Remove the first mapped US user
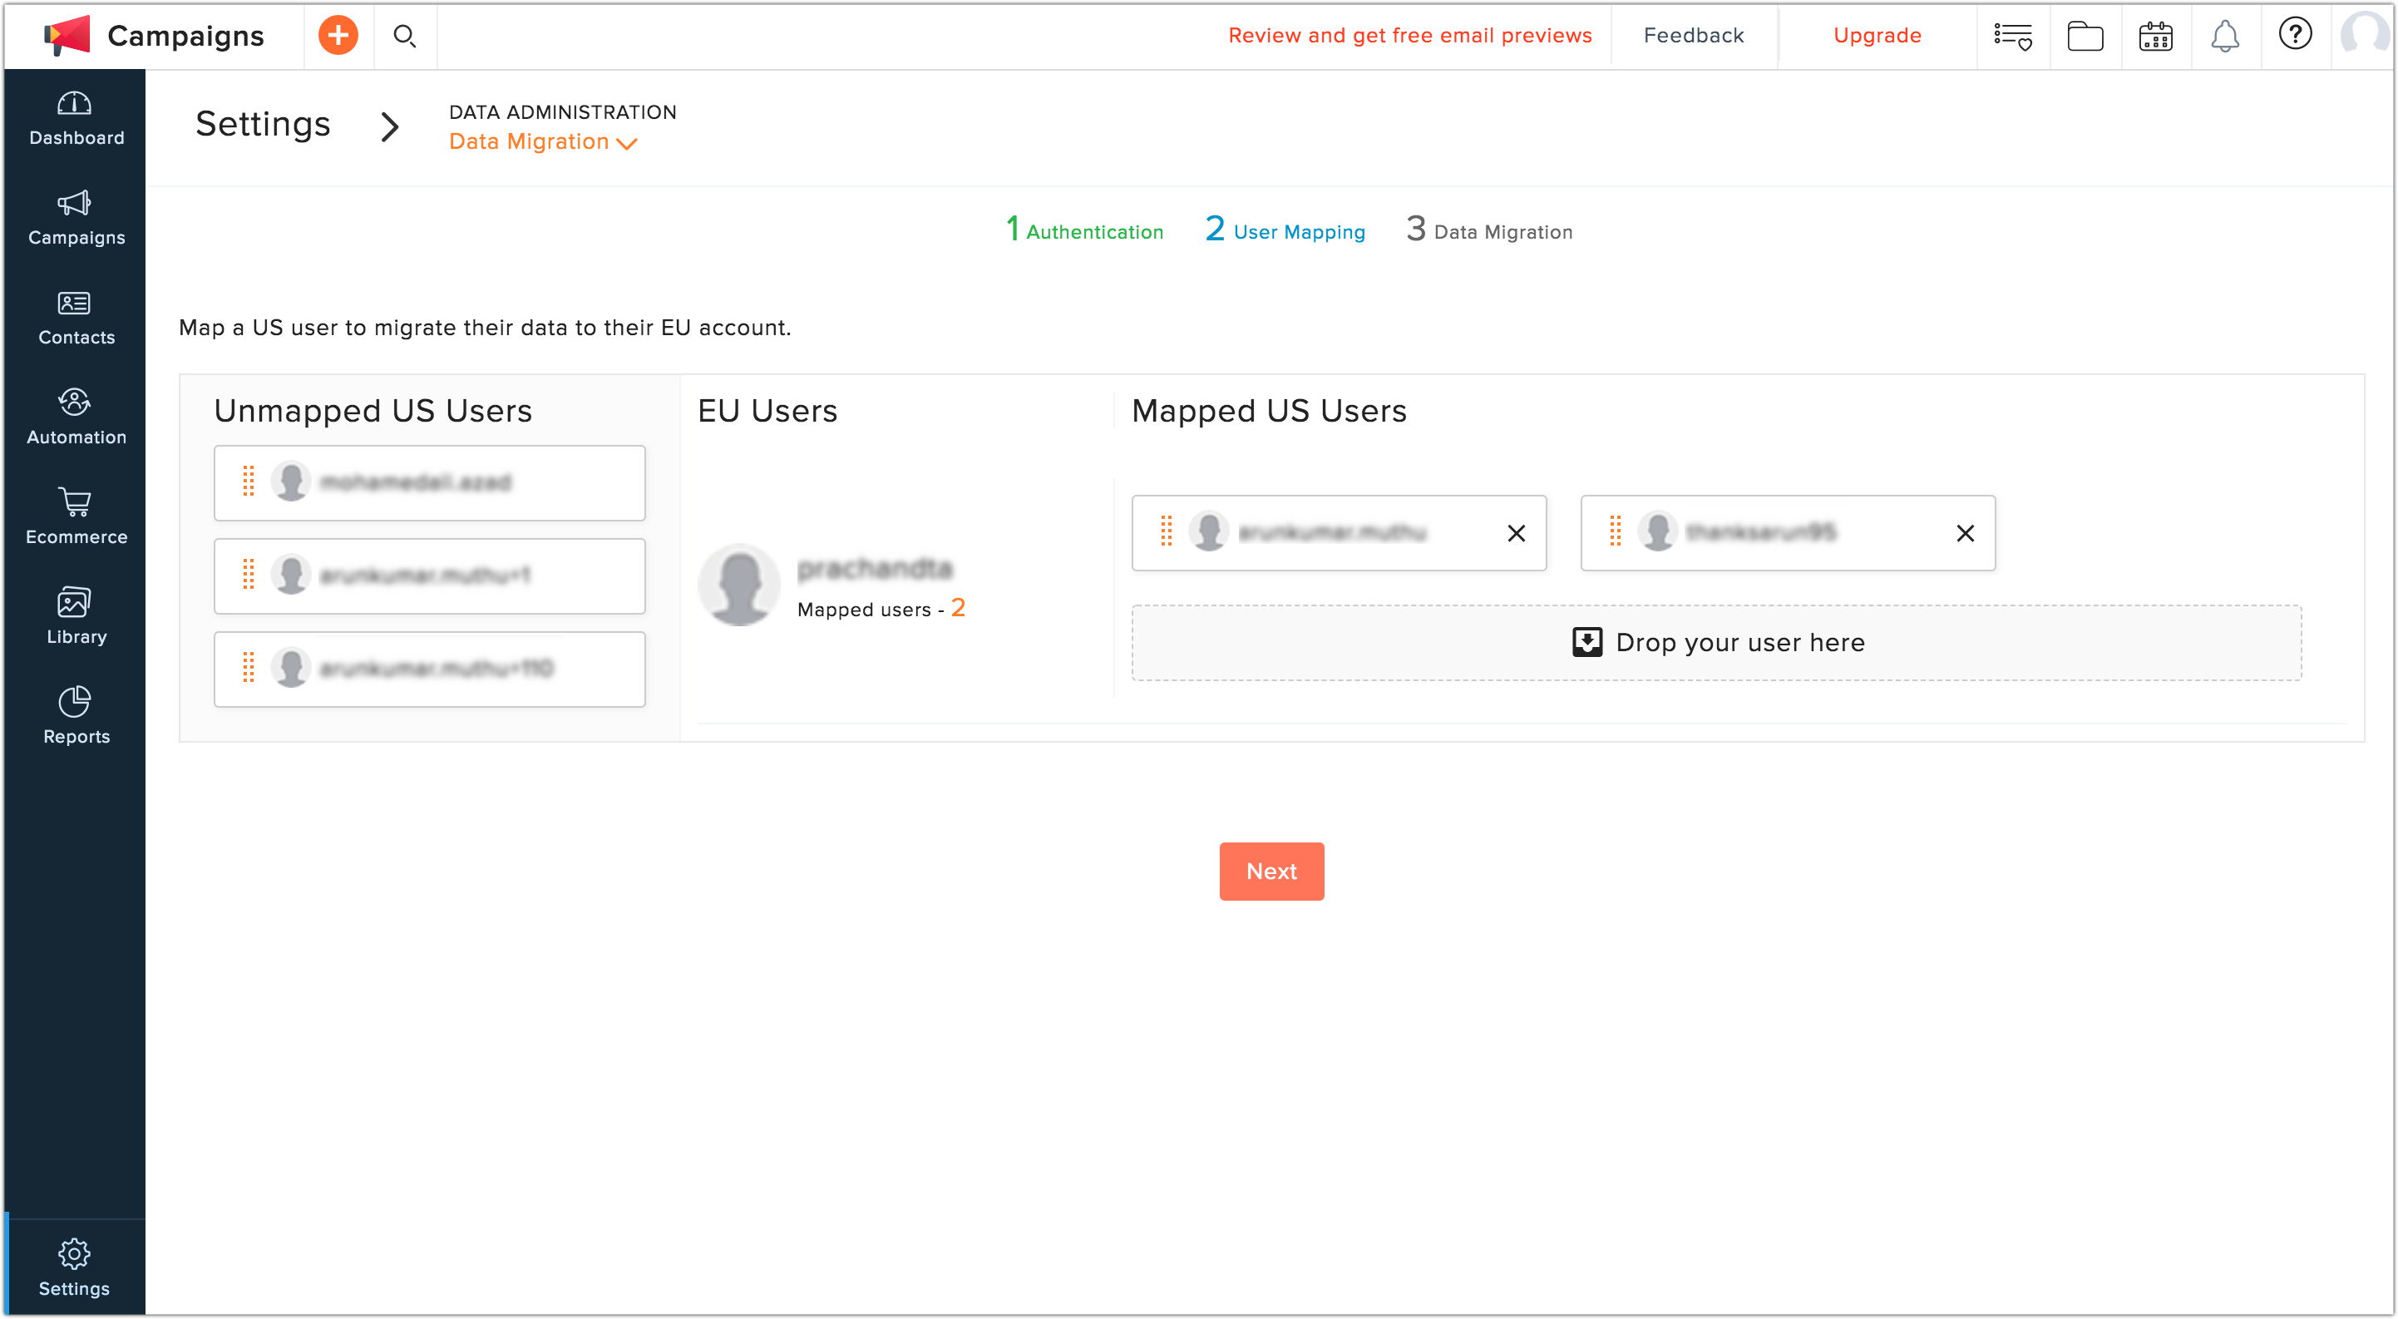Viewport: 2398px width, 1319px height. pyautogui.click(x=1516, y=533)
